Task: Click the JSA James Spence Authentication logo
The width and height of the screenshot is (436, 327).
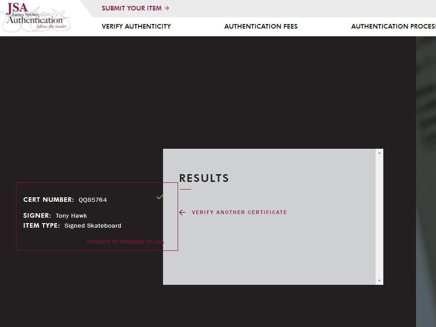Action: click(35, 17)
